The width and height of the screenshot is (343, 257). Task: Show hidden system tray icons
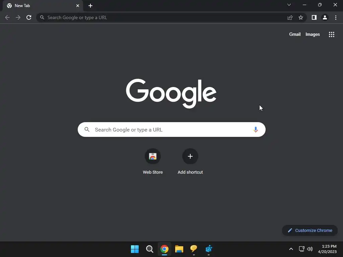pos(291,249)
